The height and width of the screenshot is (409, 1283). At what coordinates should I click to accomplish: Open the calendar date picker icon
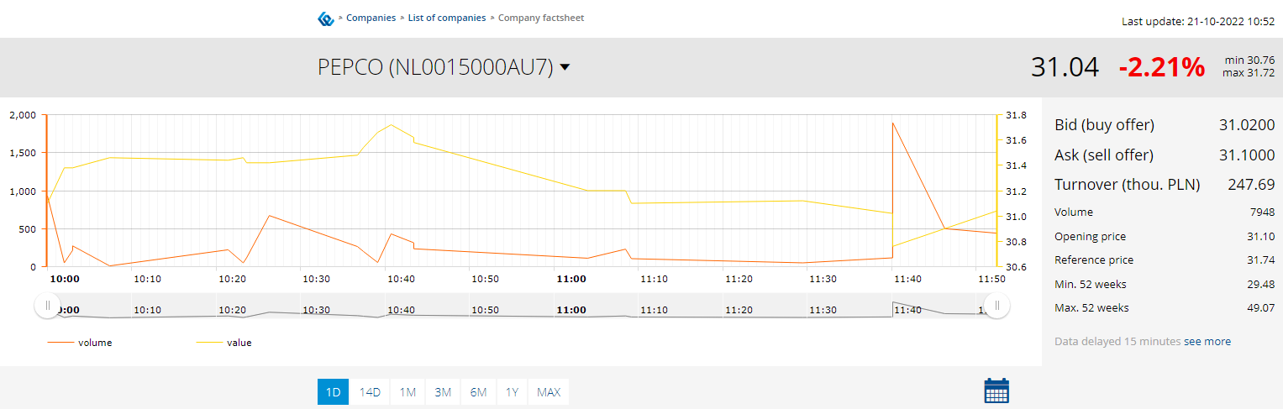coord(996,391)
